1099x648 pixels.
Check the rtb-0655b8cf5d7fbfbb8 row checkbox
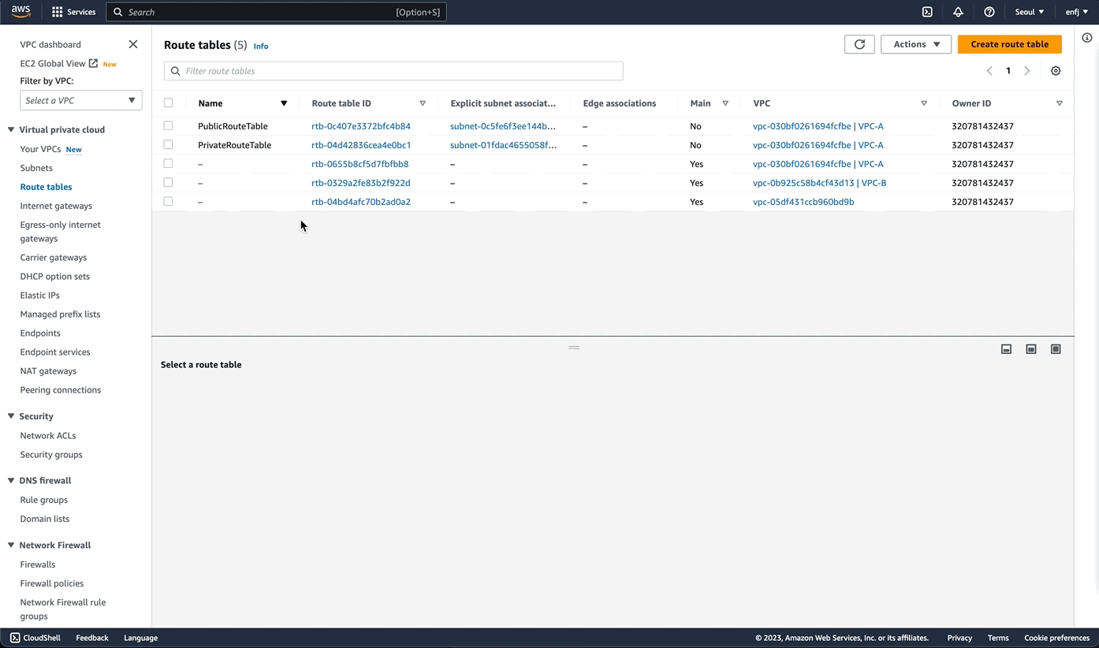tap(168, 163)
